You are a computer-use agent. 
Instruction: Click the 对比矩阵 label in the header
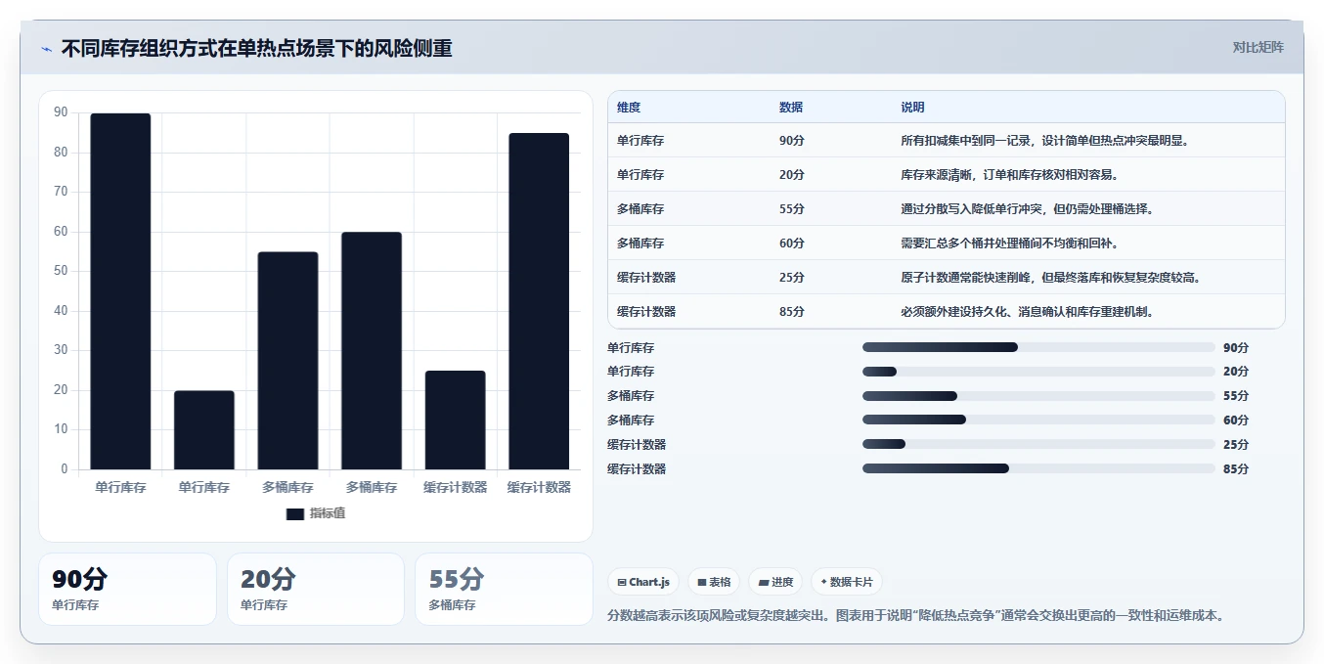point(1258,47)
